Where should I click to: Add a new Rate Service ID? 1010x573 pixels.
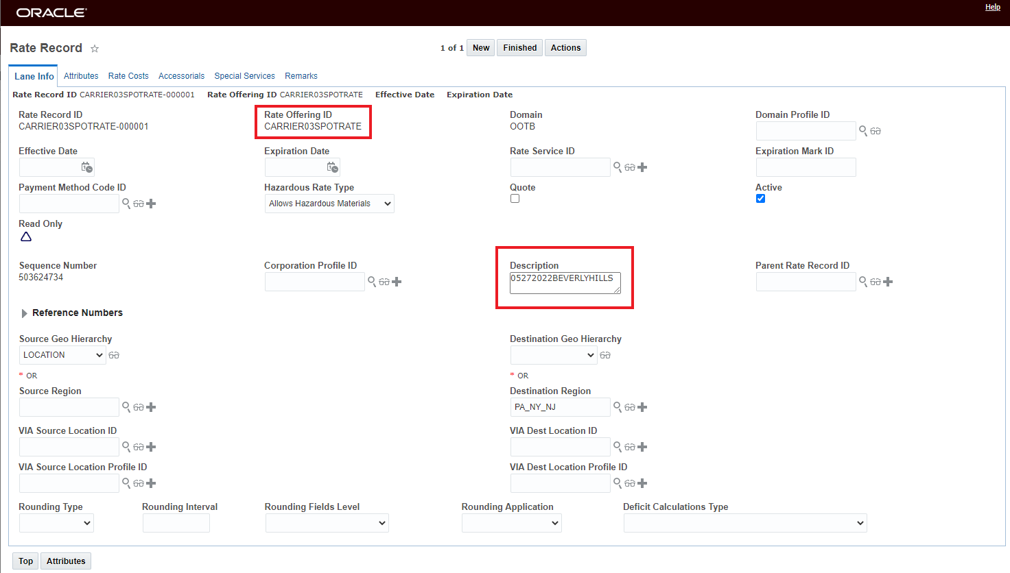(x=642, y=167)
